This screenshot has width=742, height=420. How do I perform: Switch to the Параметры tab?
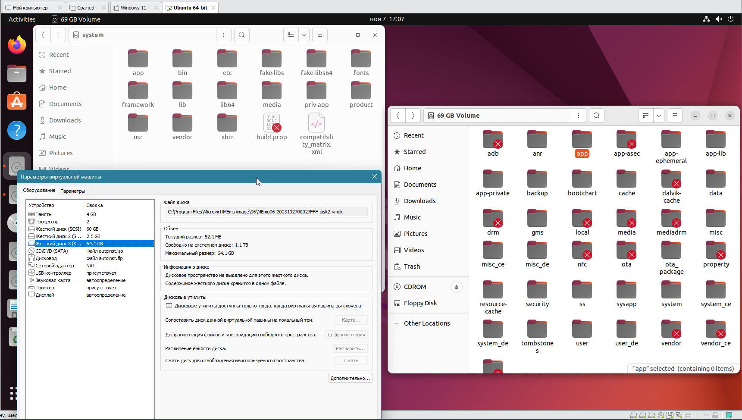click(x=73, y=191)
